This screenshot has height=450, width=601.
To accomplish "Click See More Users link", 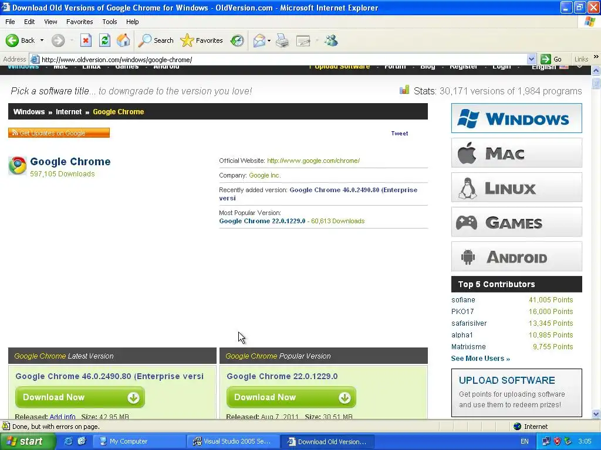I will point(480,359).
